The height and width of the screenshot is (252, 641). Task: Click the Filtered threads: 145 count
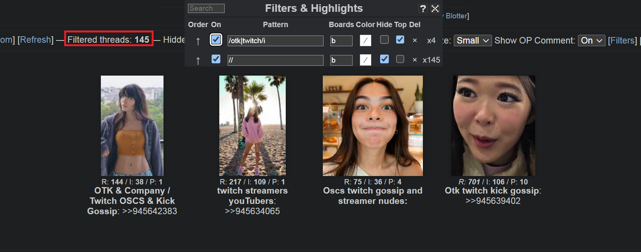pyautogui.click(x=108, y=39)
